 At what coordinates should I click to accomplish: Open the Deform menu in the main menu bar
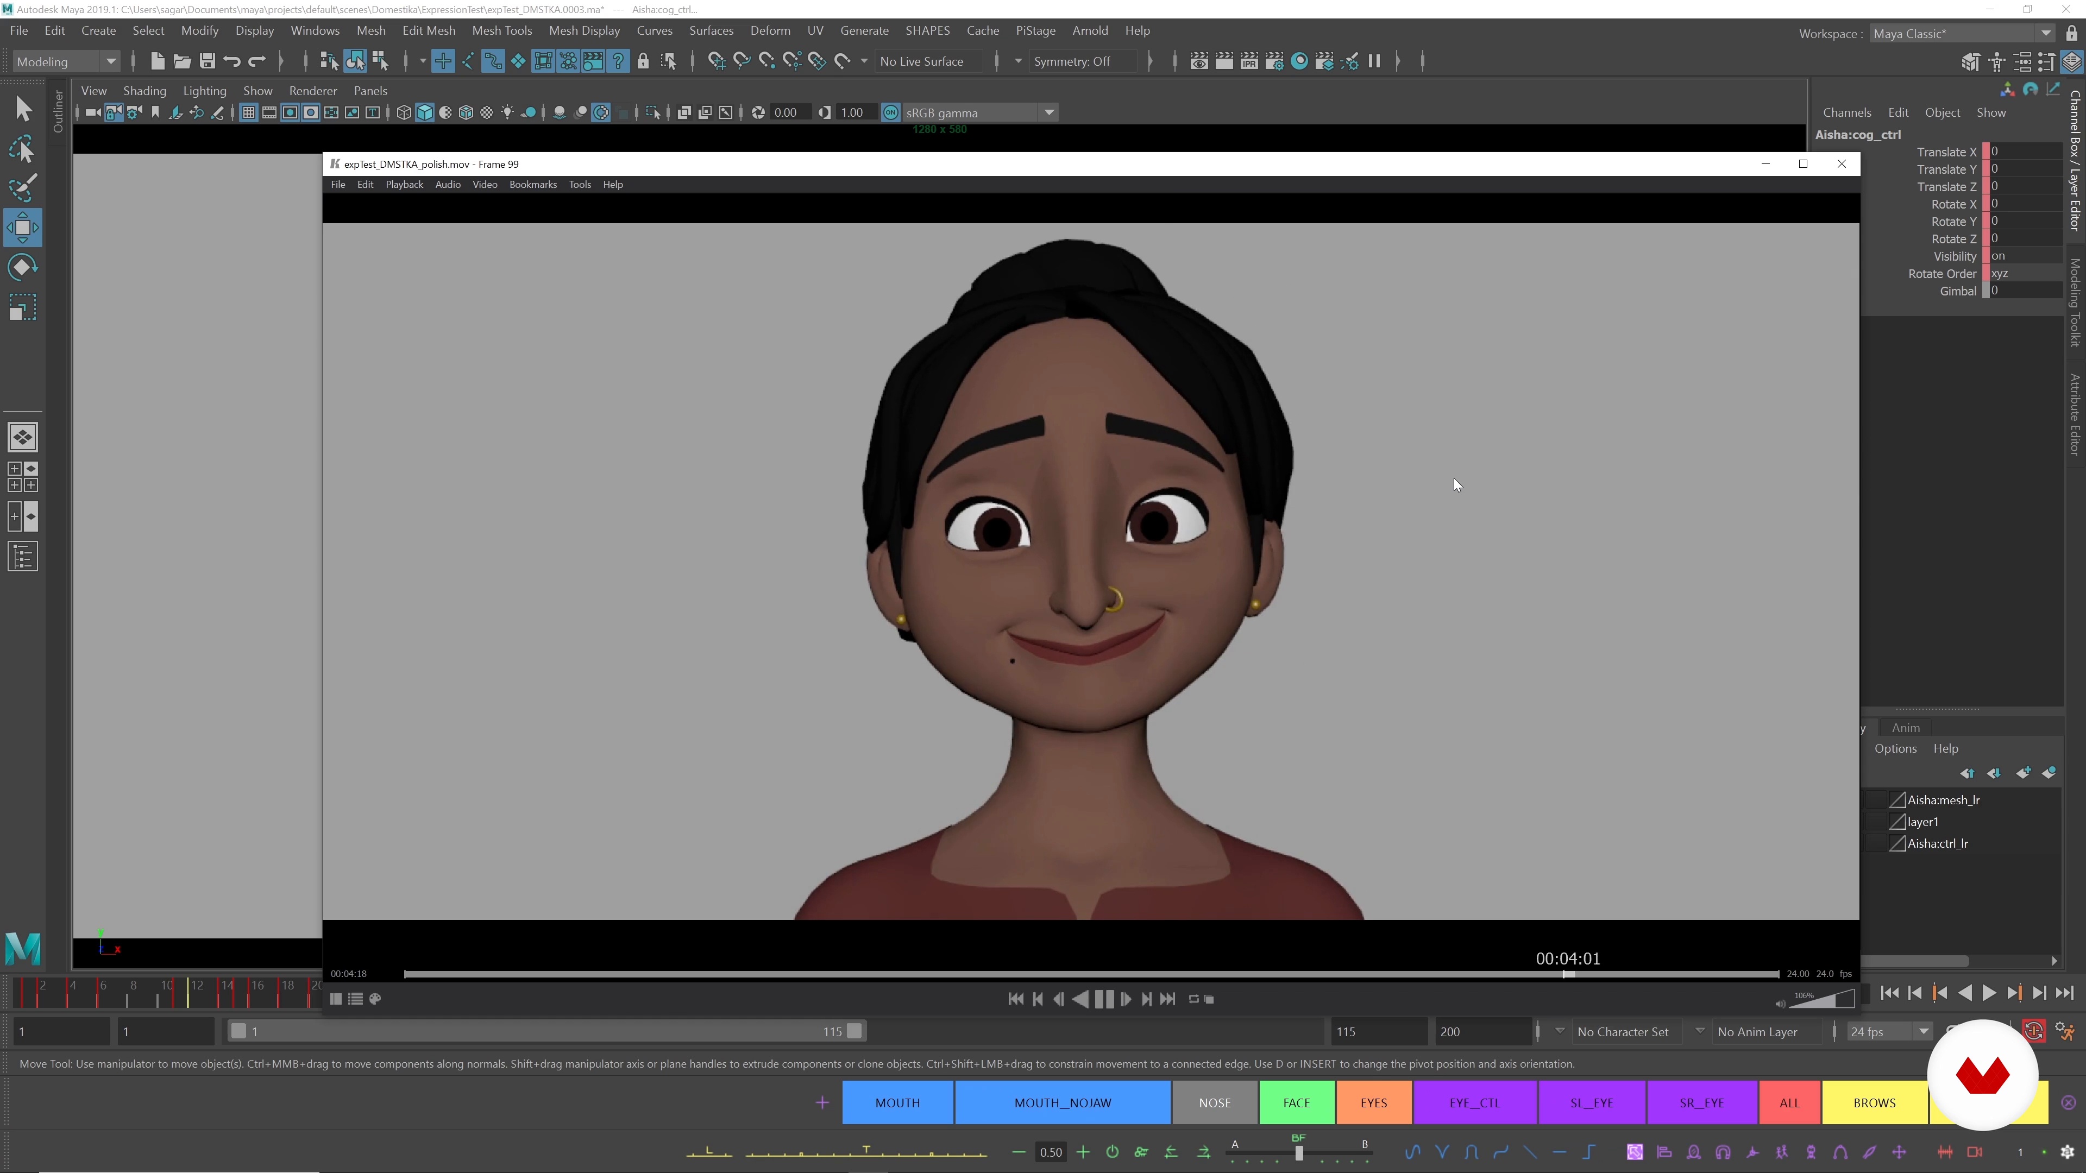[769, 30]
